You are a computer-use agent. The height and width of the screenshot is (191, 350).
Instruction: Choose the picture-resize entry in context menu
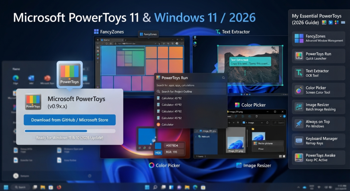click(268, 143)
